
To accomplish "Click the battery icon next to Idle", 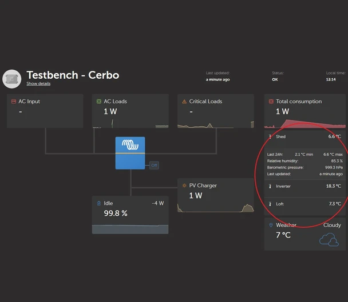I will [x=99, y=203].
